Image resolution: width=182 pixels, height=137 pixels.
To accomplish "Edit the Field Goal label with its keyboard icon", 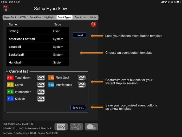I will [82, 78].
